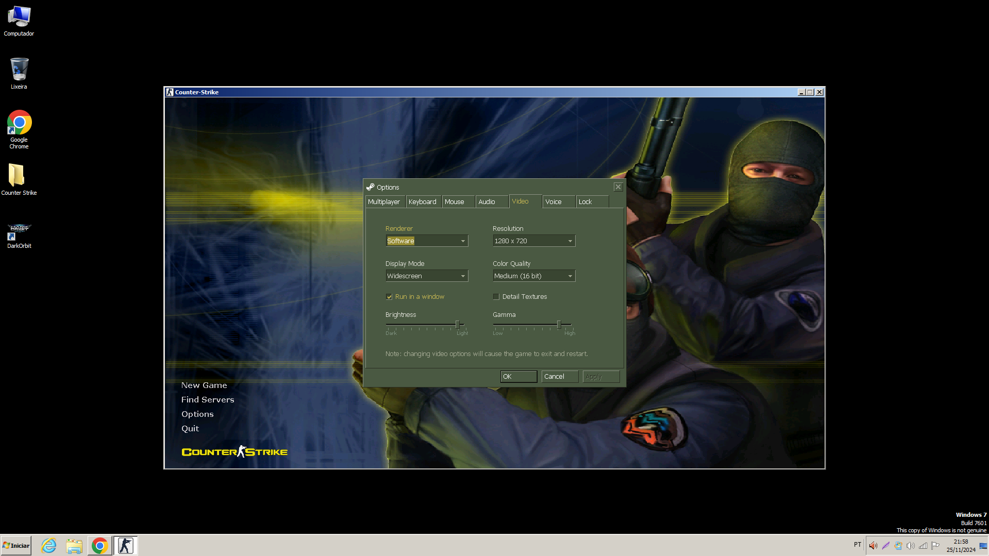Image resolution: width=989 pixels, height=556 pixels.
Task: Click the purple feather tray icon
Action: click(x=885, y=546)
